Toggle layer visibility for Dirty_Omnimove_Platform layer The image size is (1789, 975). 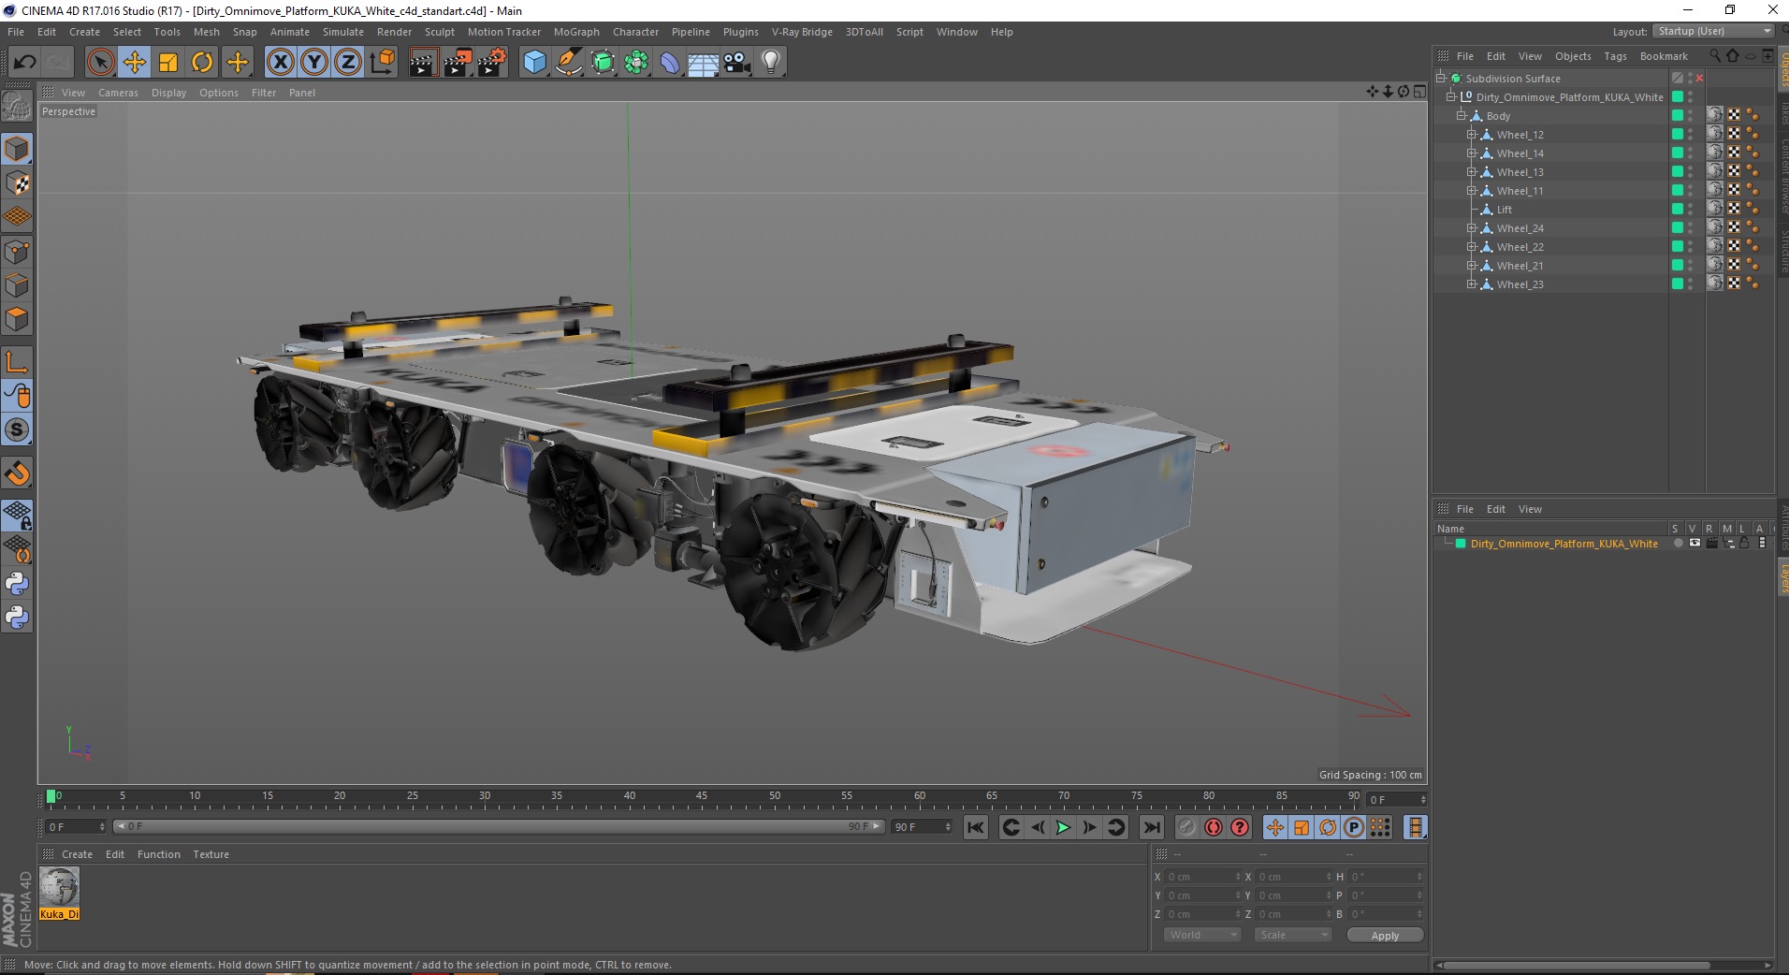coord(1694,544)
